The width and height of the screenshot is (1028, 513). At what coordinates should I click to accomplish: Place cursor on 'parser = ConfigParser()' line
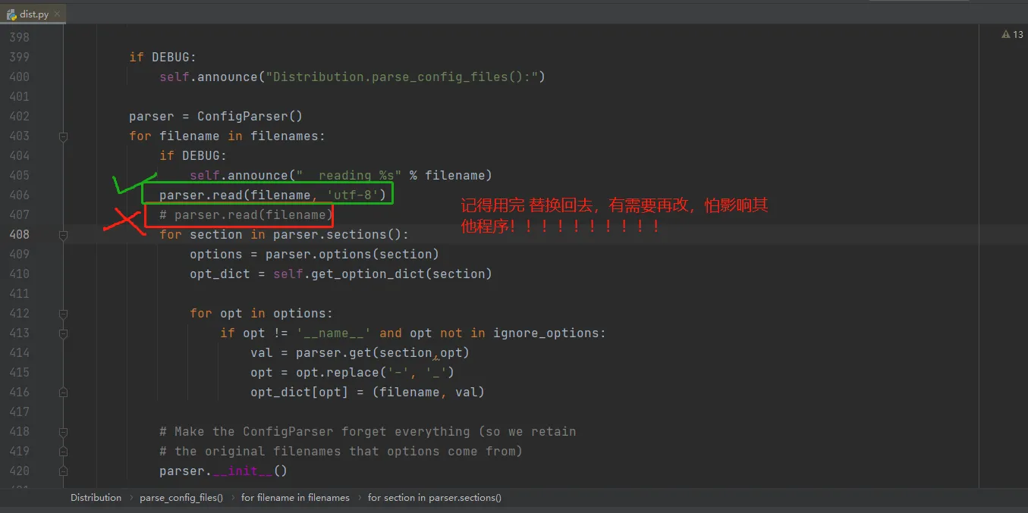pos(215,117)
